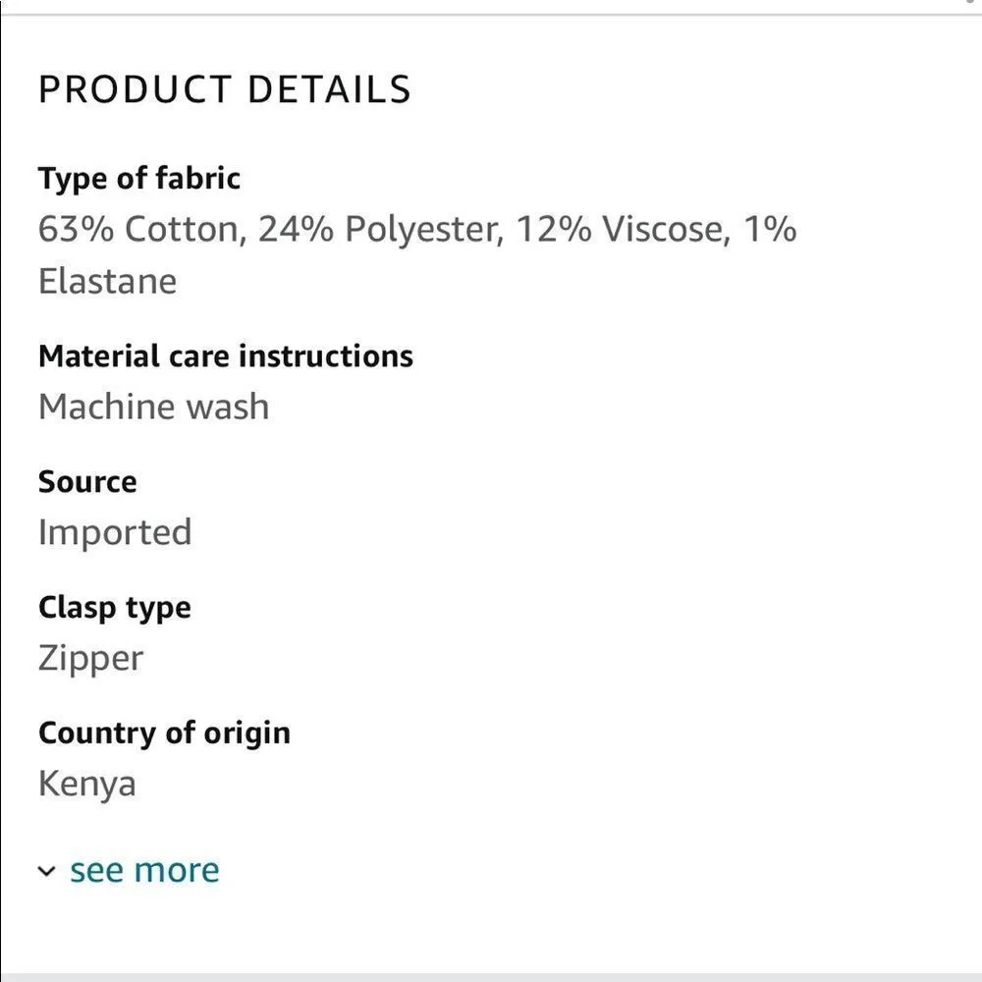Click the "63% Cotton" text
Viewport: 982px width, 982px height.
pos(136,230)
